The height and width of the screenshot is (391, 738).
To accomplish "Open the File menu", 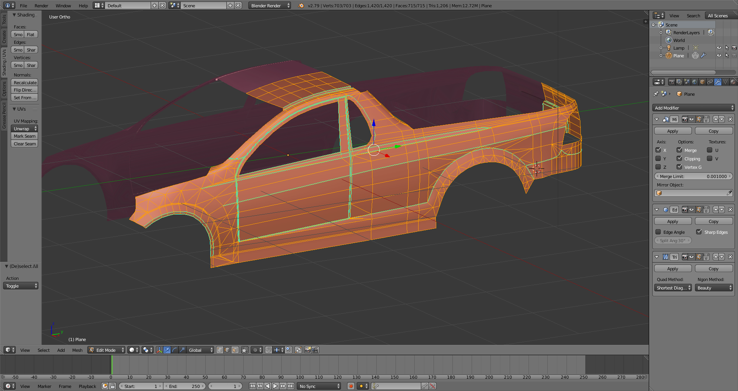I will click(x=23, y=5).
